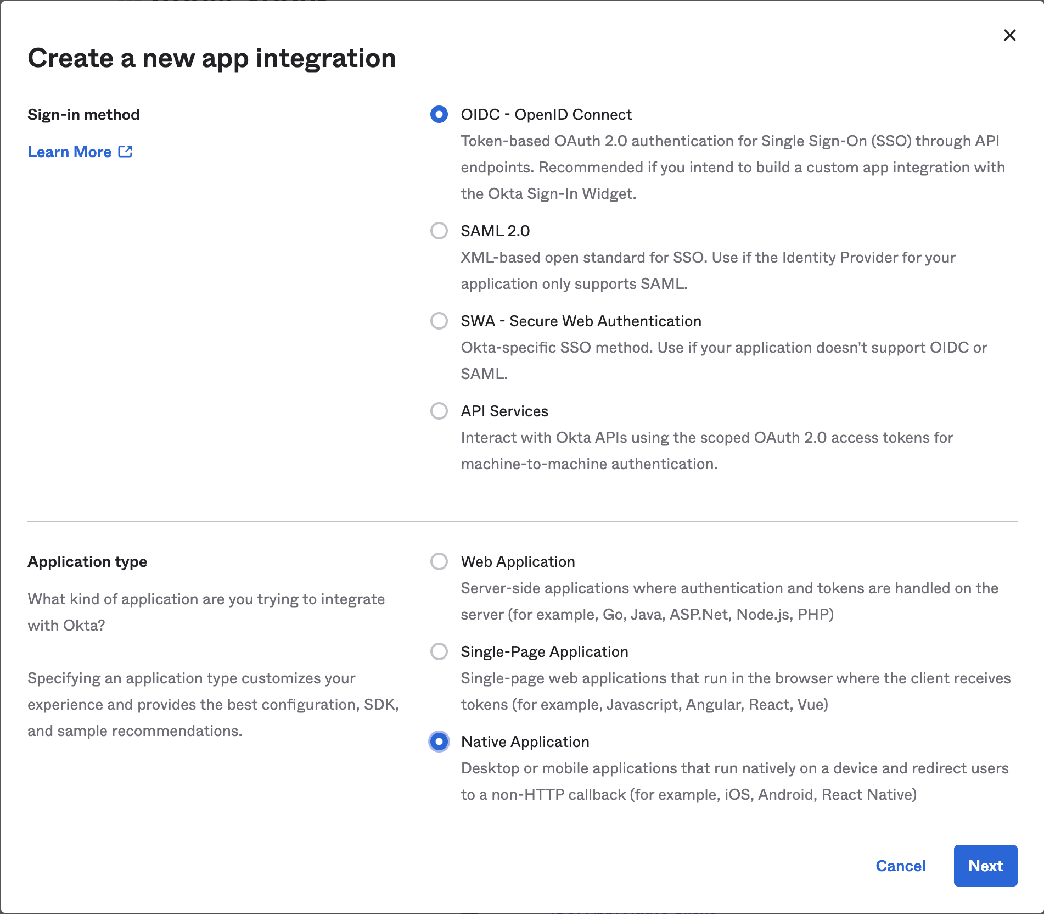The width and height of the screenshot is (1044, 914).
Task: Click the "OIDC - OpenID Connect" label text
Action: click(546, 114)
